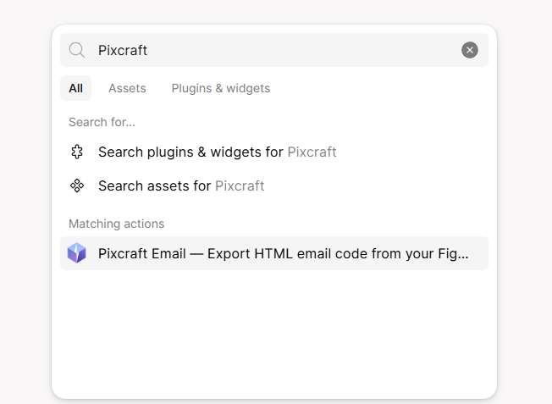
Task: Click the Matching actions section heading
Action: tap(117, 224)
